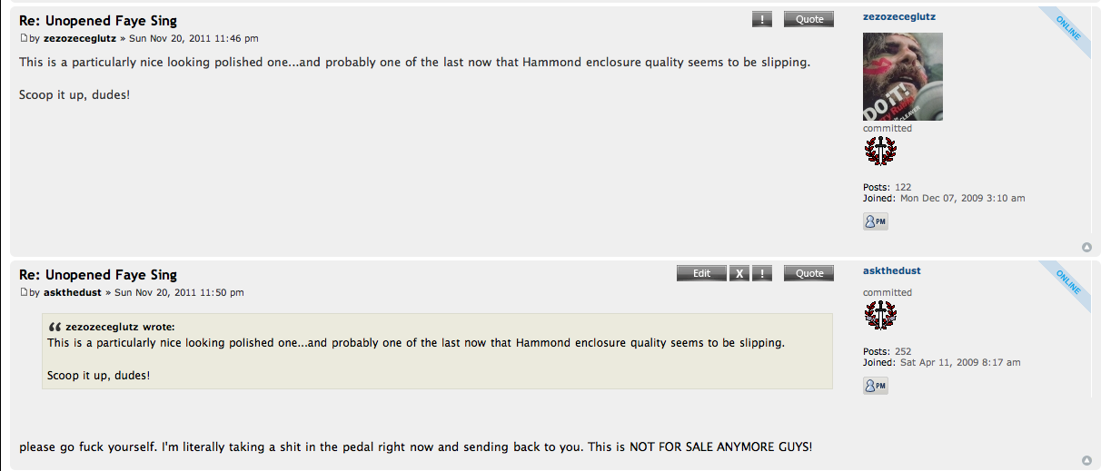Report zezozeceglutz's post with exclamation button
Viewport: 1101px width, 471px height.
[761, 19]
